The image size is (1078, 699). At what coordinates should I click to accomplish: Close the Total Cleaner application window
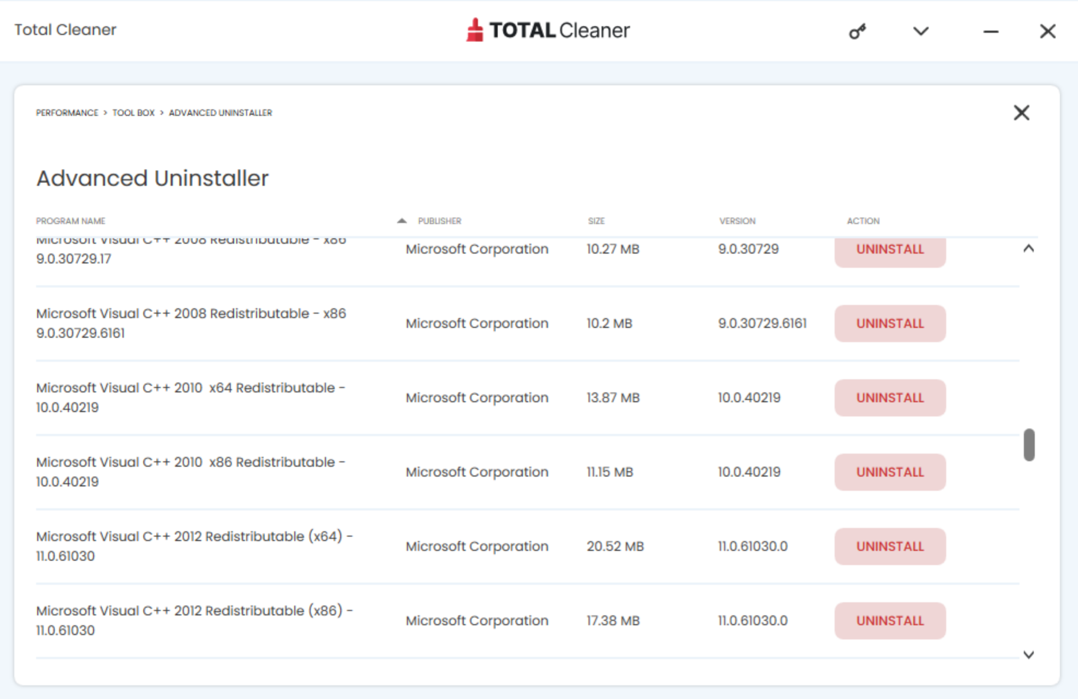coord(1047,31)
